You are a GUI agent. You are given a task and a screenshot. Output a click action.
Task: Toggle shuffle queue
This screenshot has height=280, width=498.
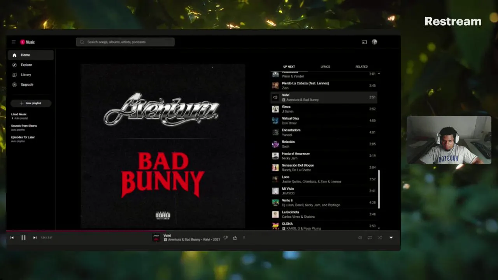(x=379, y=238)
